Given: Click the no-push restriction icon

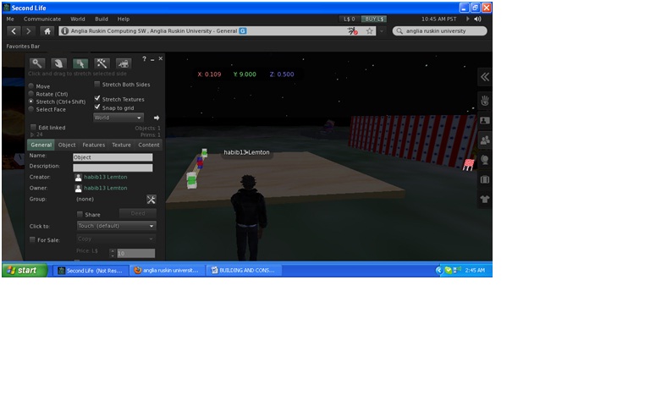Looking at the screenshot, I should click(x=352, y=31).
